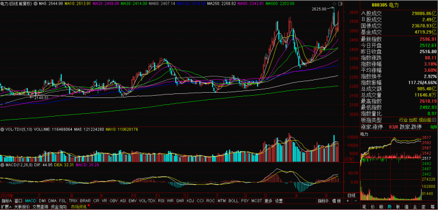This screenshot has width=438, height=210.
Task: Switch to the BRAR indicator
Action: tap(85, 201)
